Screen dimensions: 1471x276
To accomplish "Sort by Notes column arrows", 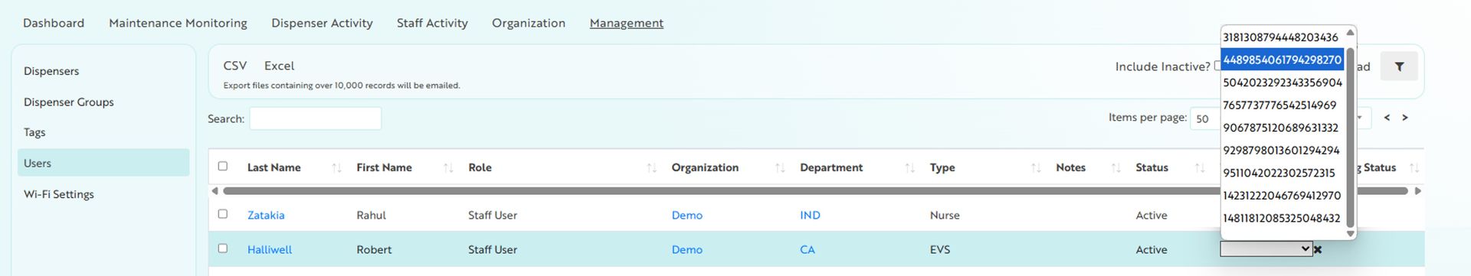I will 1116,167.
